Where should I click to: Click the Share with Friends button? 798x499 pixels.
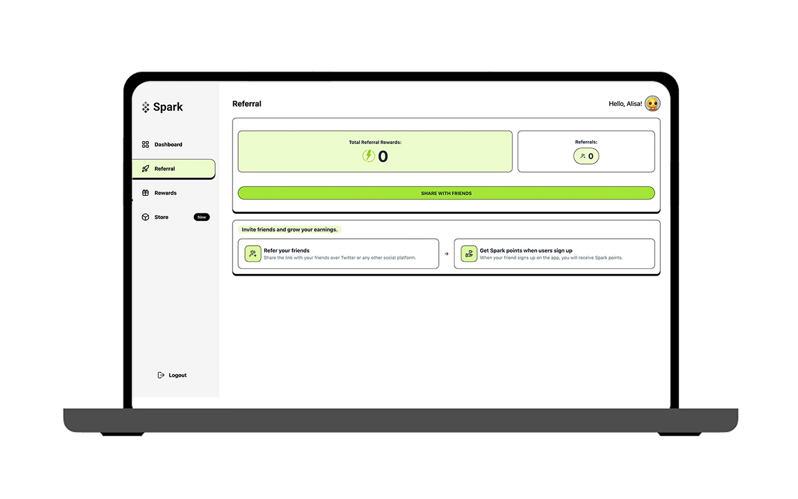[446, 193]
